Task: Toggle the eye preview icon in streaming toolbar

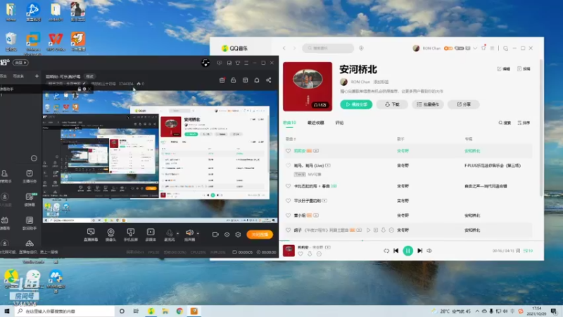Action: pyautogui.click(x=227, y=235)
